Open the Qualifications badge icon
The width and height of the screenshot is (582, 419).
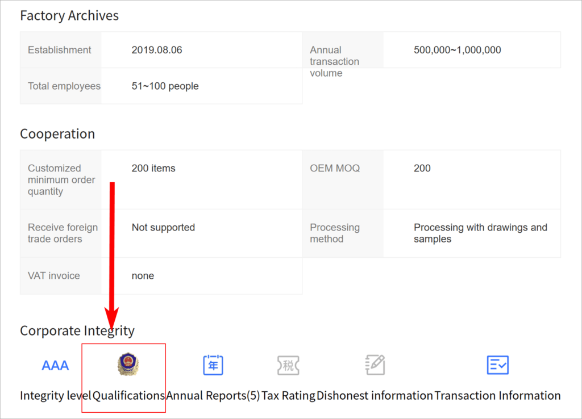pyautogui.click(x=128, y=364)
